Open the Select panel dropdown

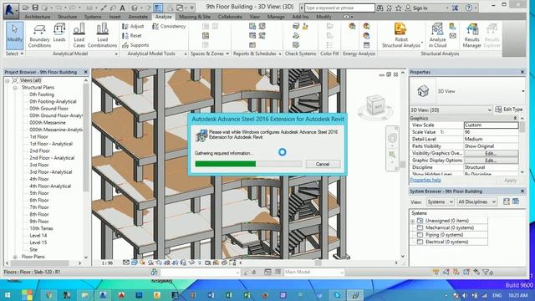pyautogui.click(x=15, y=54)
